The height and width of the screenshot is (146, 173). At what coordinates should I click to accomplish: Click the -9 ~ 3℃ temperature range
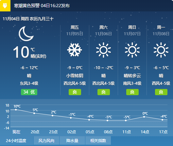(x=132, y=68)
